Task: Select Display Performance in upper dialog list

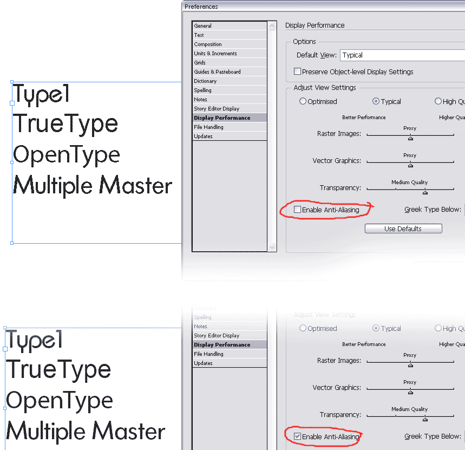Action: click(x=230, y=118)
